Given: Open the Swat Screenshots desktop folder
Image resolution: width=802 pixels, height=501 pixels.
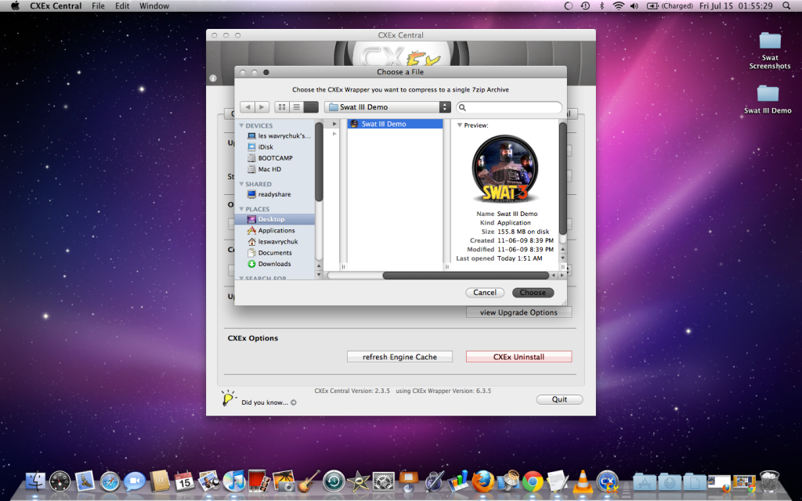Looking at the screenshot, I should tap(770, 51).
